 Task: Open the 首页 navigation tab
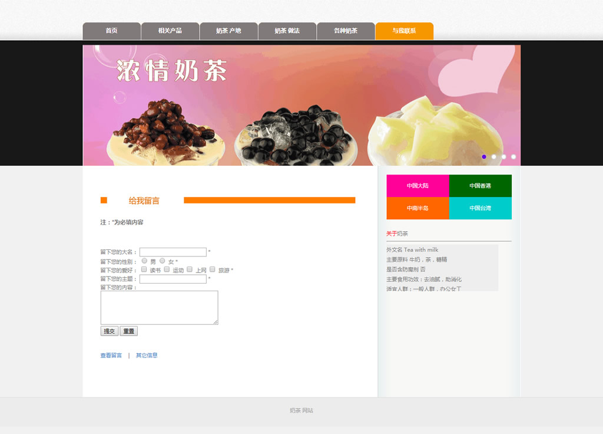pyautogui.click(x=111, y=31)
